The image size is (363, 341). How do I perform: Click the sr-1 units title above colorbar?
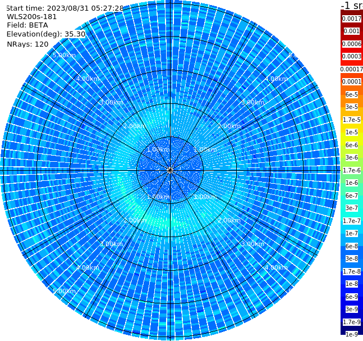click(x=352, y=5)
